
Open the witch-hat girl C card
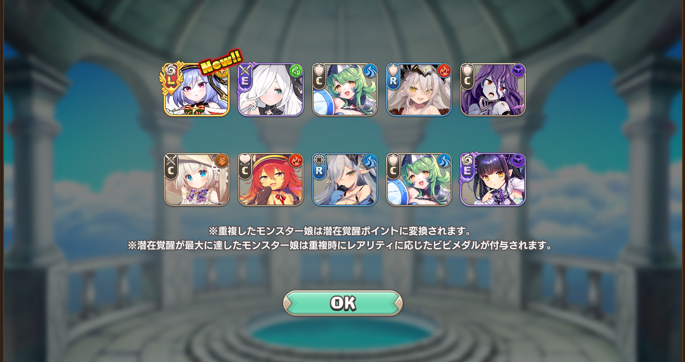pos(196,179)
